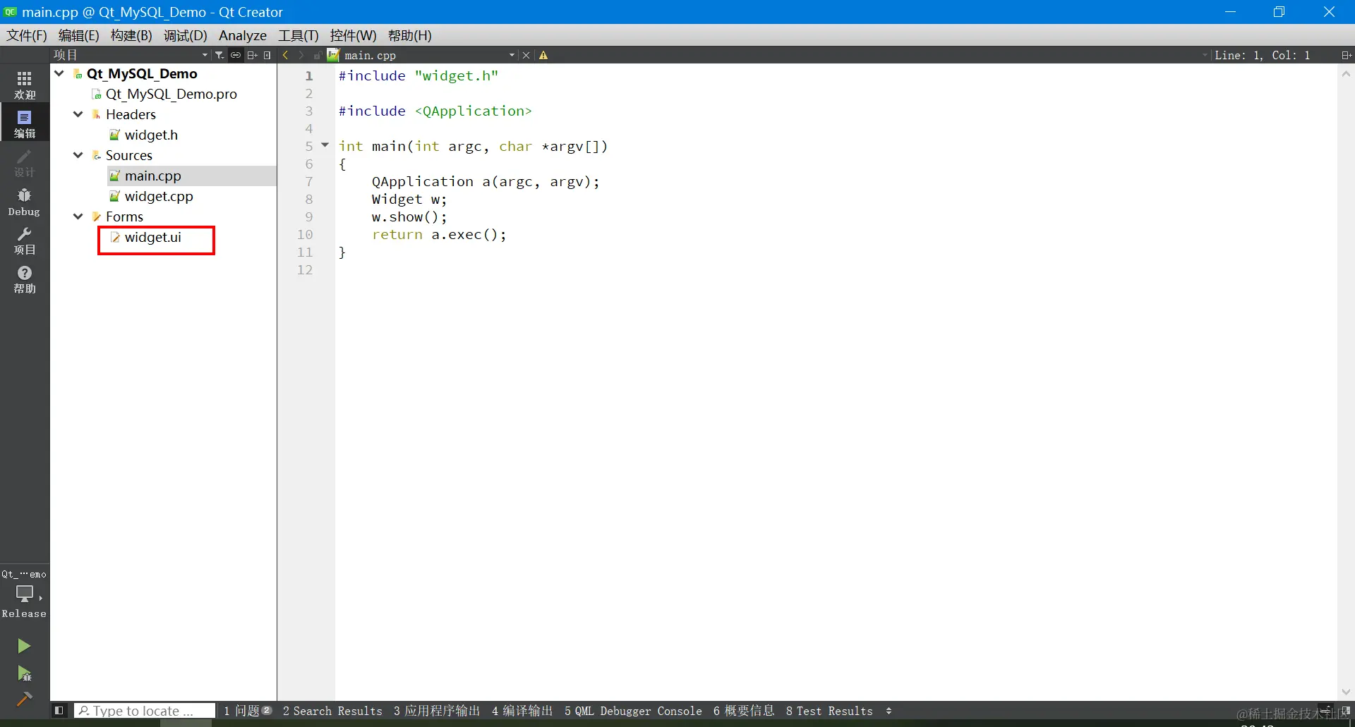Open the 8 Test Results pane
Screen dimensions: 1355x727
(829, 711)
